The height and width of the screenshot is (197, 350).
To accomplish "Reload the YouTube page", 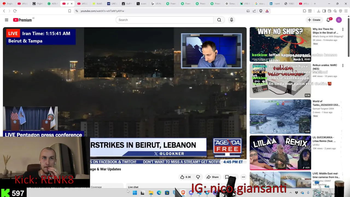I will pyautogui.click(x=15, y=11).
